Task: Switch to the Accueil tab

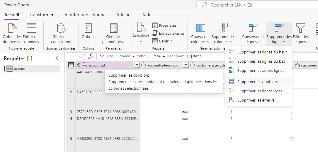Action: pos(12,15)
